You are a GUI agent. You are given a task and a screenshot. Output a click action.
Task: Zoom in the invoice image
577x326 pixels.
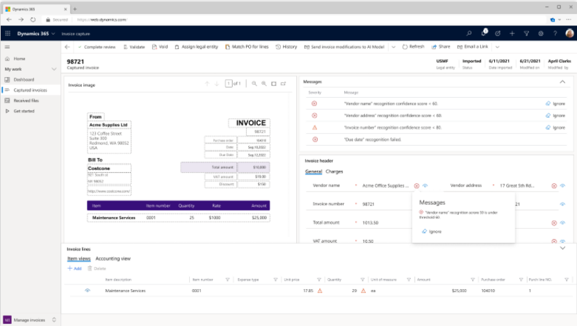click(x=264, y=84)
